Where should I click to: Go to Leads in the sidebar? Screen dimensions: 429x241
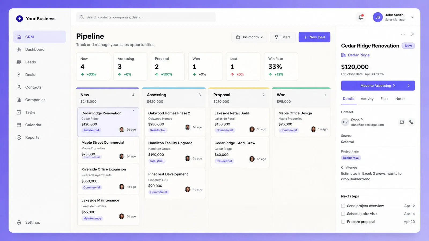point(39,62)
